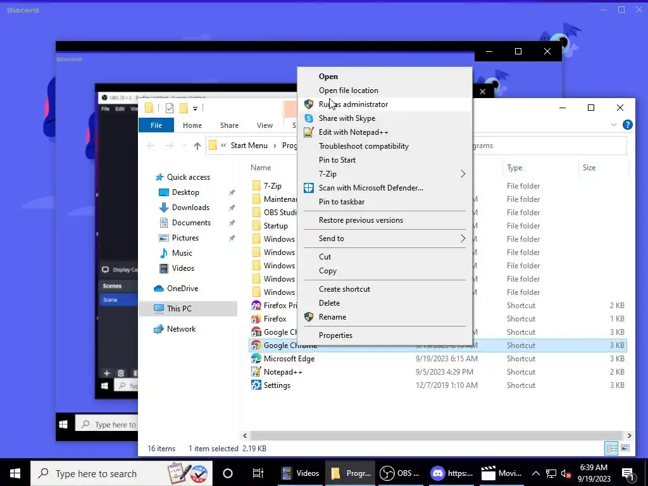Click Start Menu in address breadcrumb
648x486 pixels.
[249, 146]
